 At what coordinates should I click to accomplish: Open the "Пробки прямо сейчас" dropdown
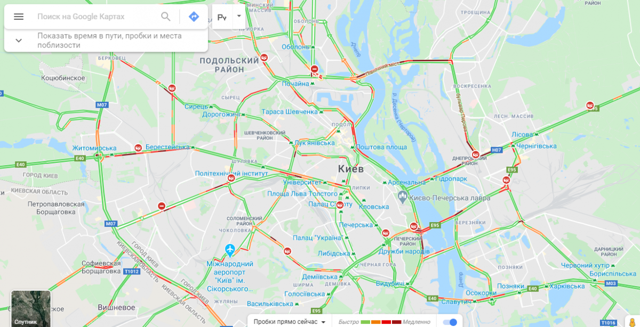click(290, 322)
